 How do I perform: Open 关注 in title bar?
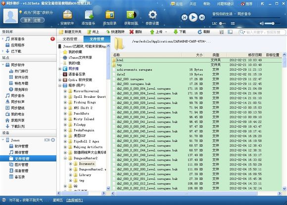coord(193,3)
